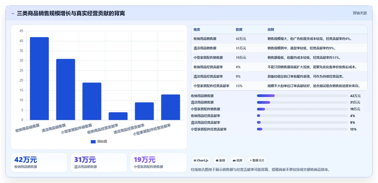Click the 收纳用品销售额 progress bar
Screen dimensions: 378x183
tap(302, 96)
